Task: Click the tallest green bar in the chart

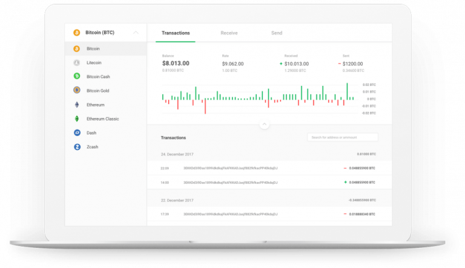Action: (x=347, y=91)
